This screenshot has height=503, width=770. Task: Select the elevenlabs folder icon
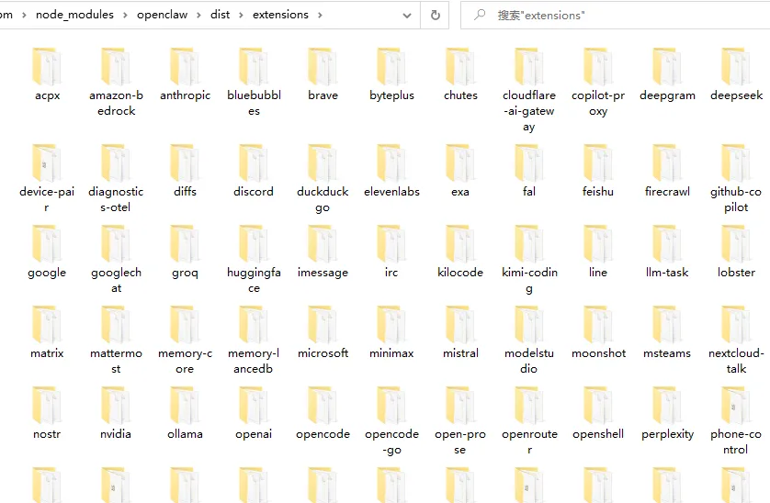[x=391, y=162]
